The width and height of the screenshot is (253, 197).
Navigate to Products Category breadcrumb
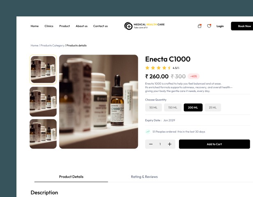tap(52, 46)
